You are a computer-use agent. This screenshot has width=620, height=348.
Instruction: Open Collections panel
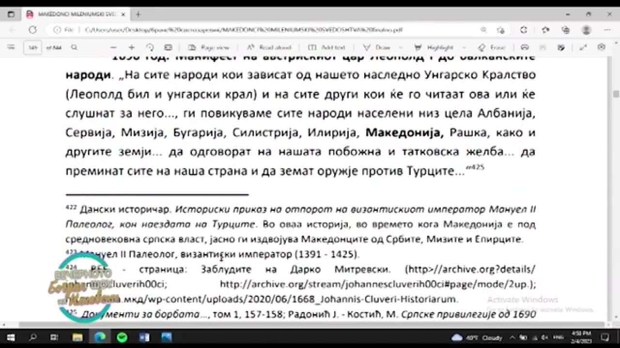point(566,30)
